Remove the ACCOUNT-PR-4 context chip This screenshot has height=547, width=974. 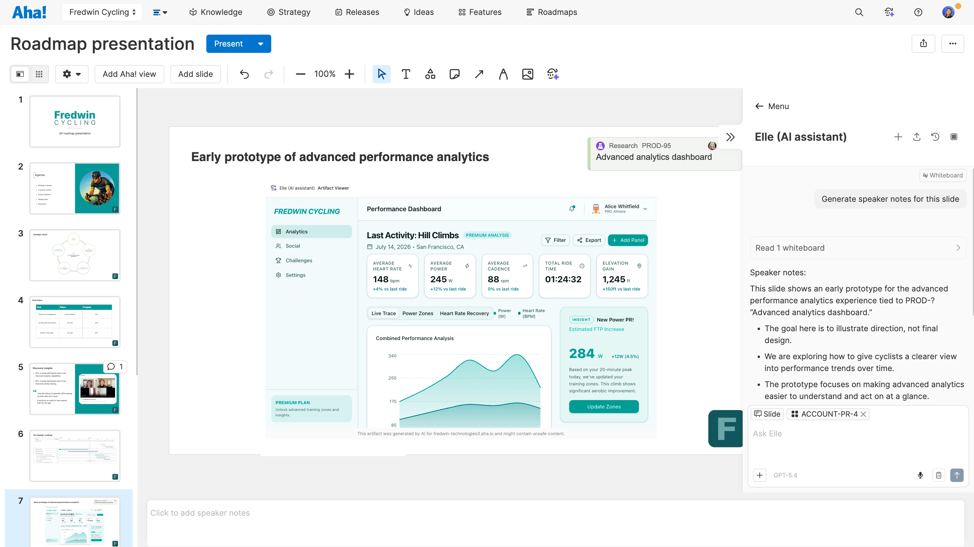pyautogui.click(x=863, y=414)
